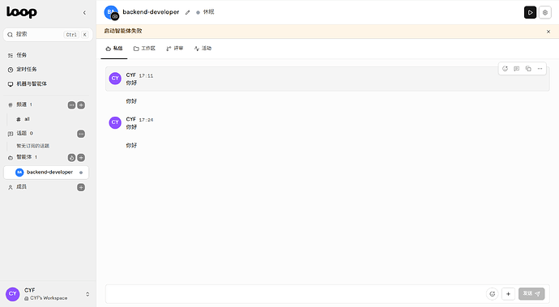Screen dimensions: 559x307
Task: Copy the 17:11 message
Action: pyautogui.click(x=528, y=69)
